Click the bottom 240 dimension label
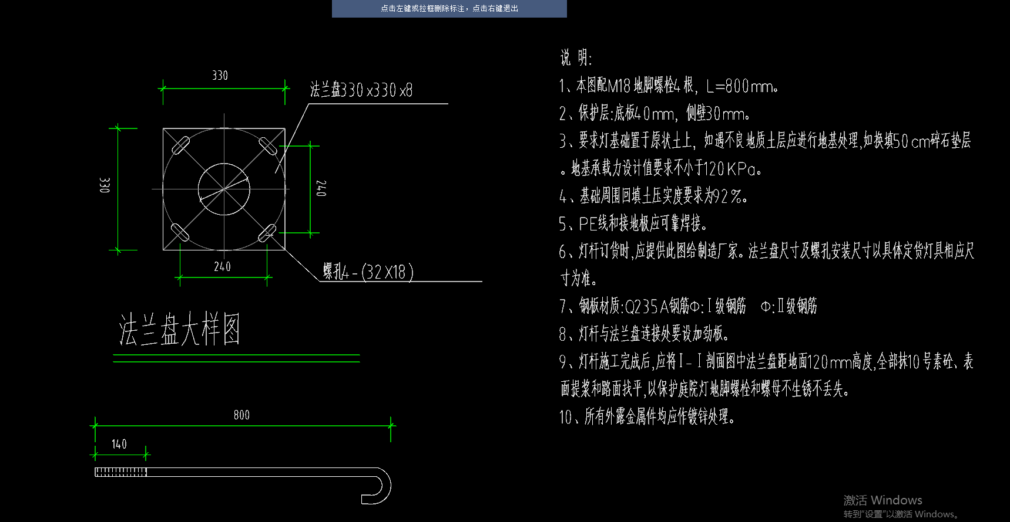This screenshot has width=1010, height=522. click(222, 266)
